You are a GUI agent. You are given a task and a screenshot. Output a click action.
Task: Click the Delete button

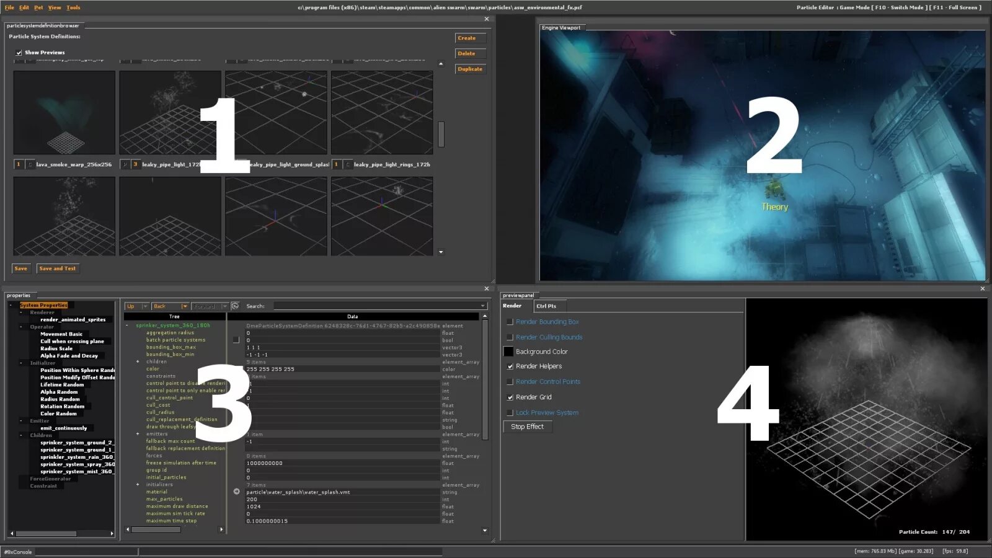pyautogui.click(x=470, y=53)
